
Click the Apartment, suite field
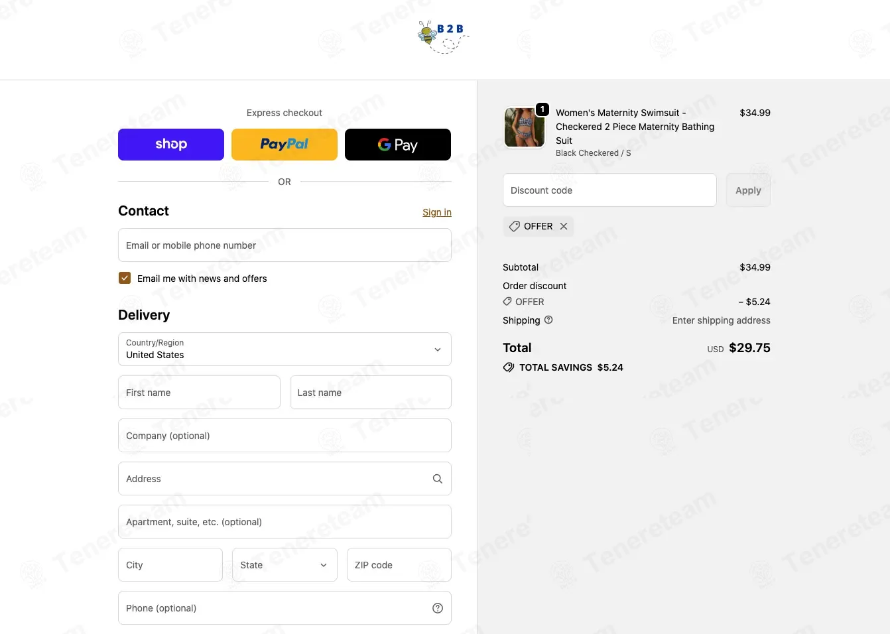[285, 522]
